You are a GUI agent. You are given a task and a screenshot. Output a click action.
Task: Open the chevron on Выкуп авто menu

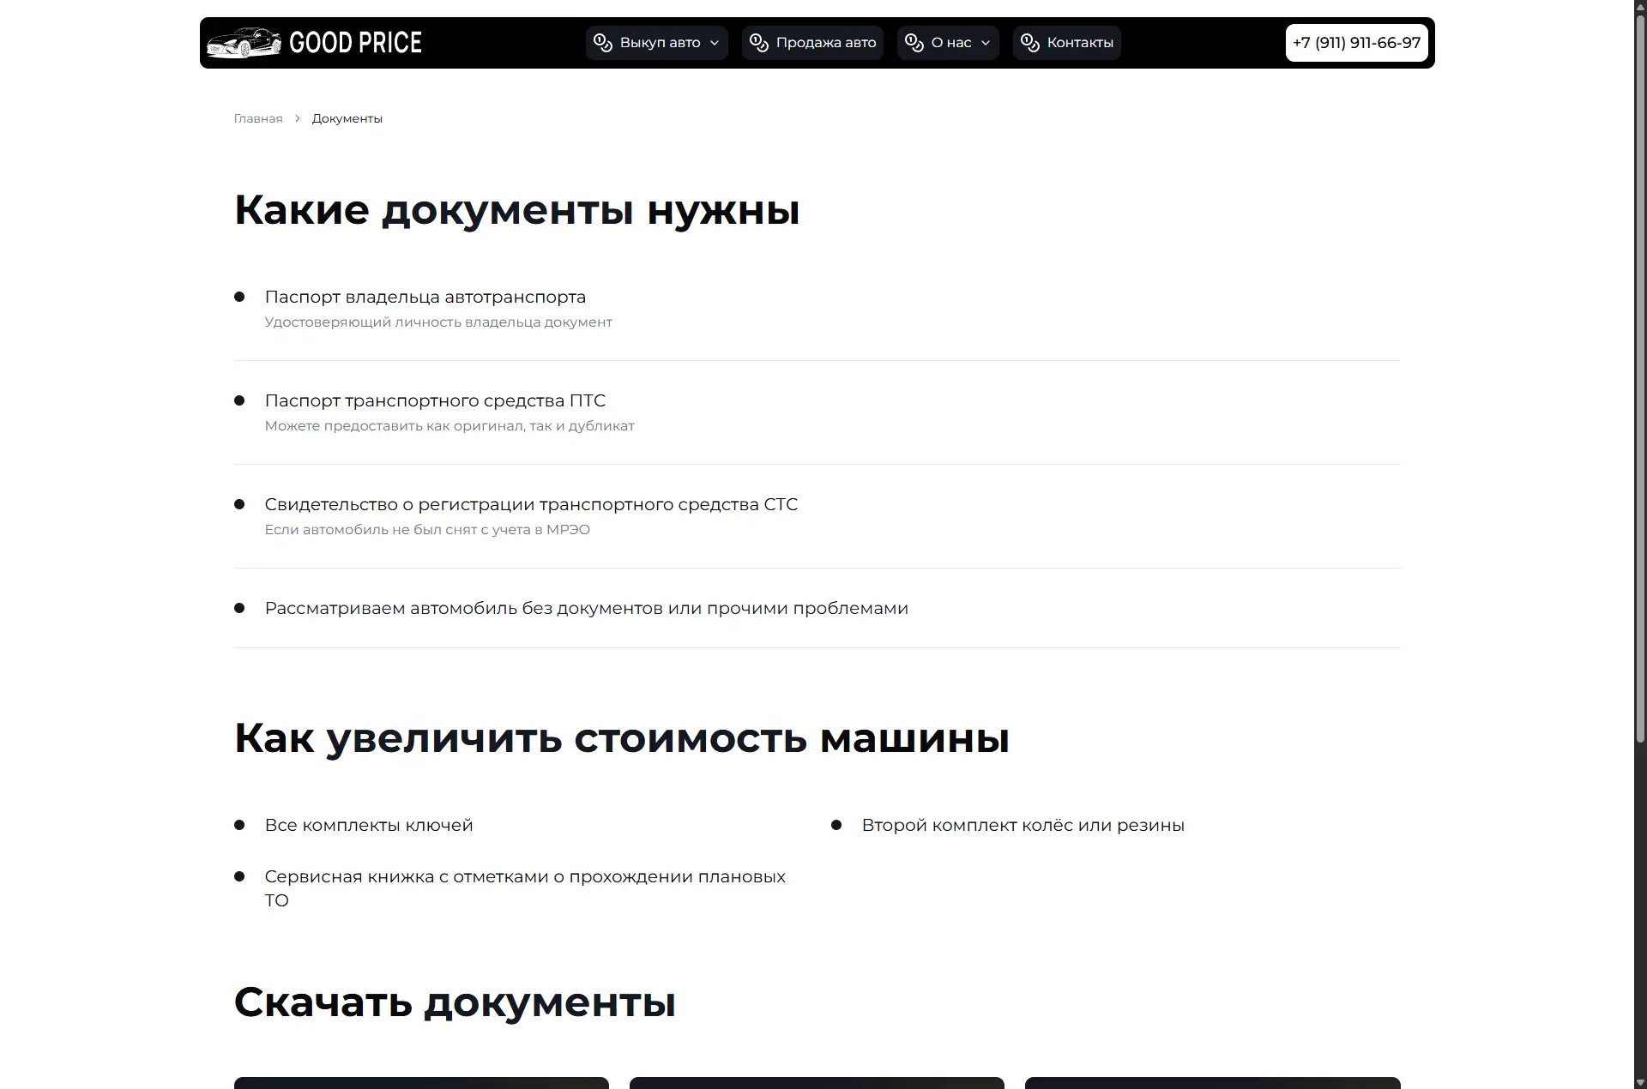[715, 42]
